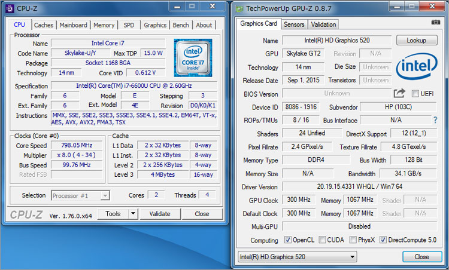The image size is (449, 270).
Task: Click the Cores value 2
Action: click(156, 195)
